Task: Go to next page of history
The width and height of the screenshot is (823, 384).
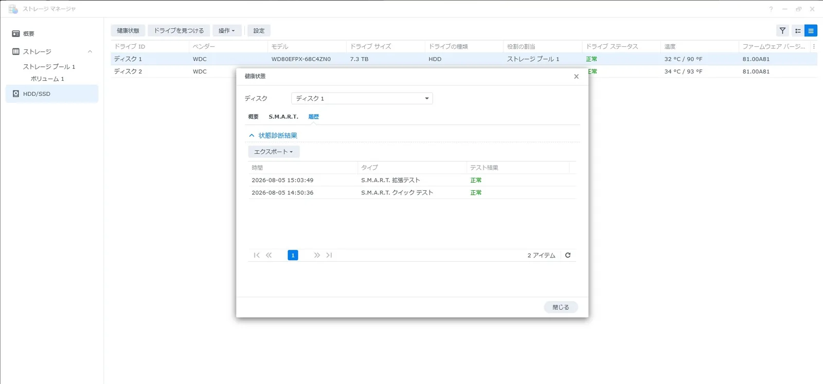Action: pos(317,255)
